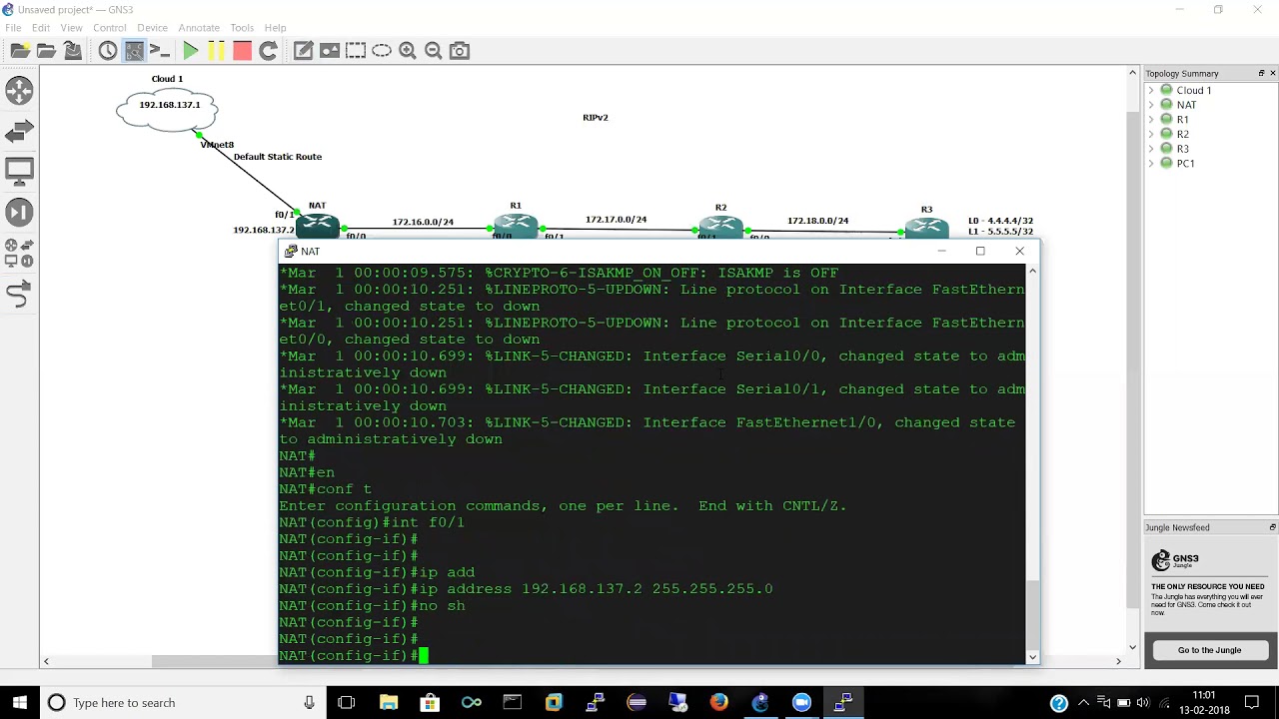Toggle show interface labels icon

pyautogui.click(x=134, y=50)
